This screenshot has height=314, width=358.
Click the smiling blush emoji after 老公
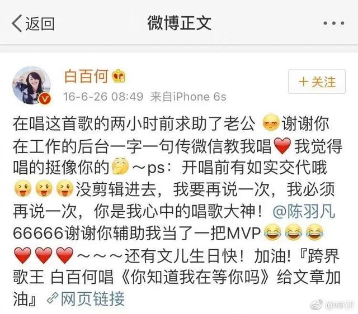pos(271,123)
